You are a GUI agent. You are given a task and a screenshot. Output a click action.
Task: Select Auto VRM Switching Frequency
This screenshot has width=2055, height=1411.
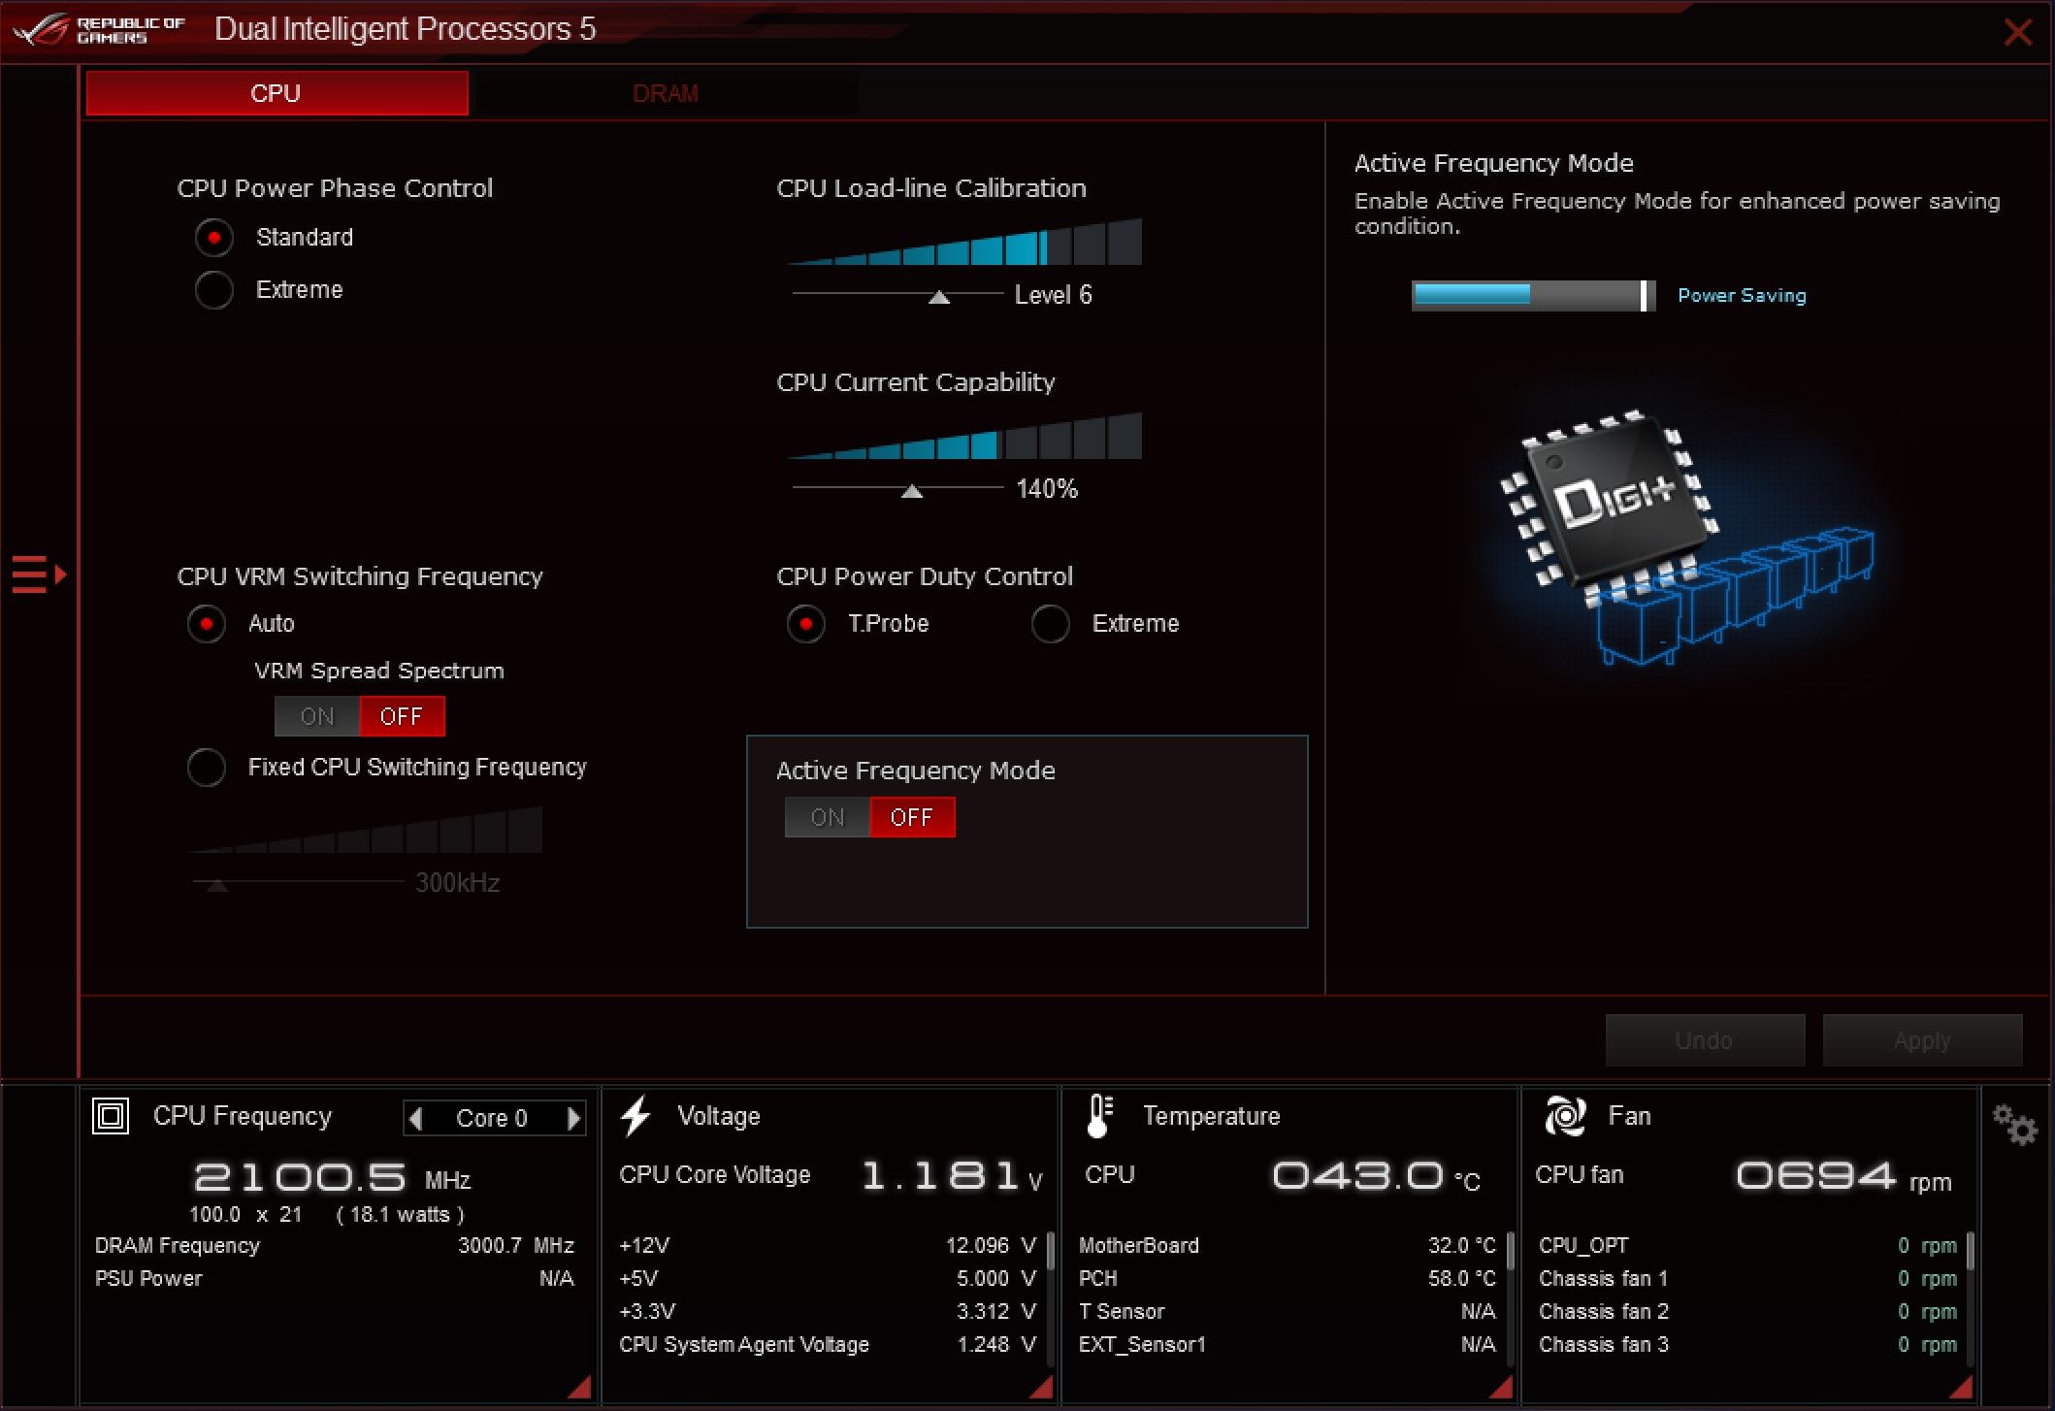[x=207, y=624]
